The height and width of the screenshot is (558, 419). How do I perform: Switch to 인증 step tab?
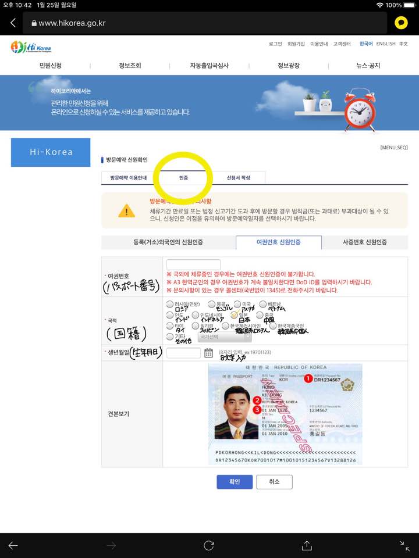(183, 178)
